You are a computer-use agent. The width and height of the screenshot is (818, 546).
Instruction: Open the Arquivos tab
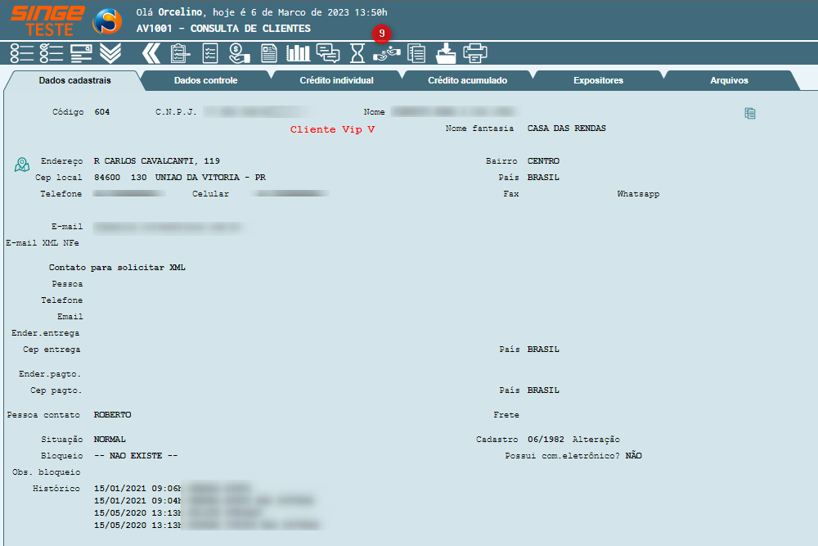tap(729, 81)
